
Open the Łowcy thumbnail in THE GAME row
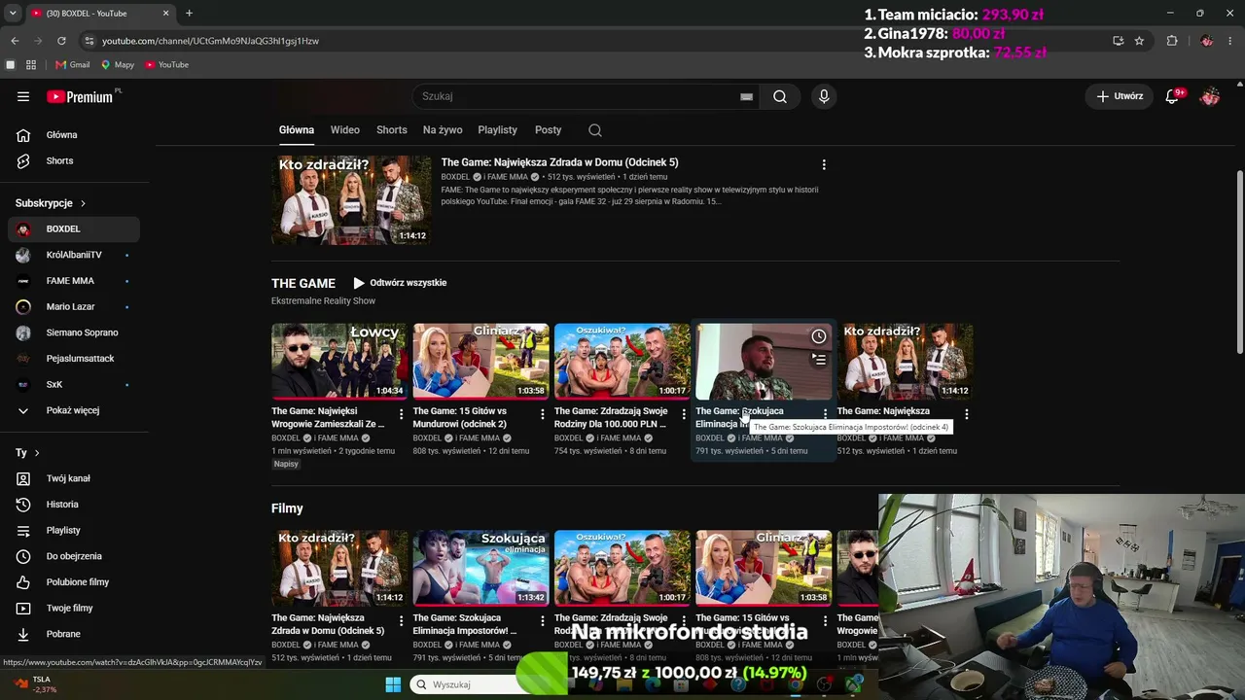point(339,362)
